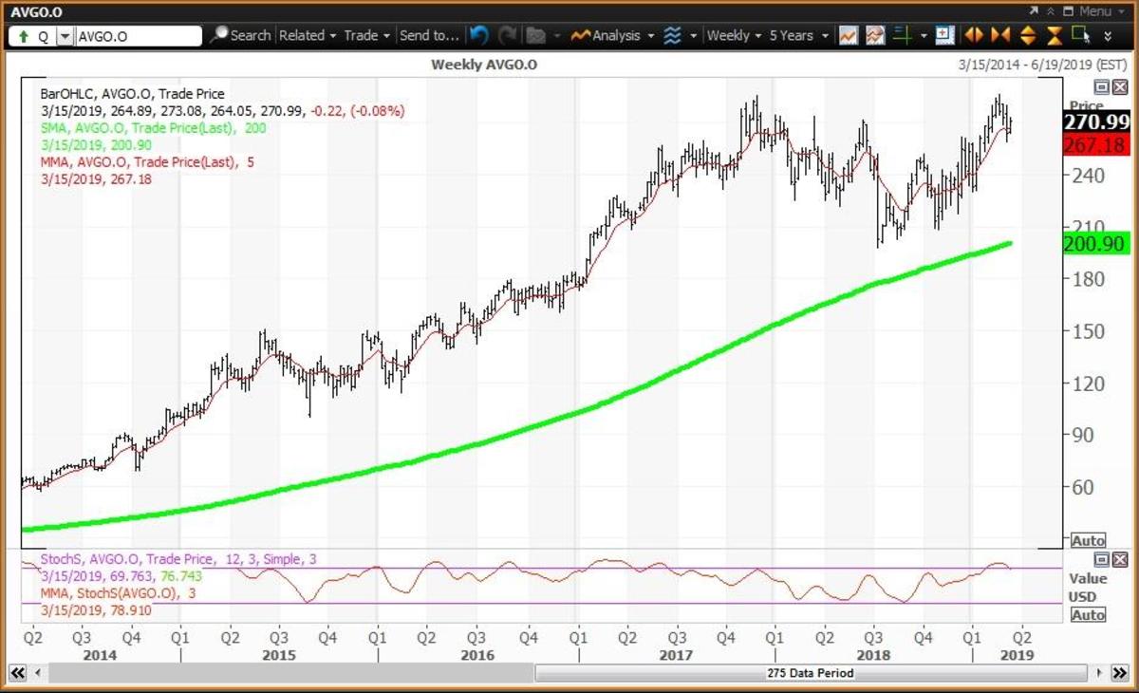Expand the toolbar overflow double chevron

coord(1109,36)
